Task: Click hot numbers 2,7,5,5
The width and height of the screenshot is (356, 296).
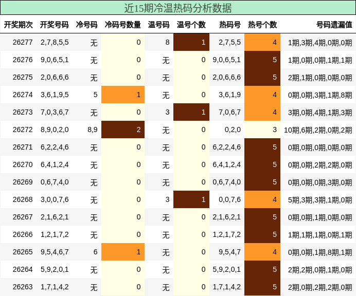Action: point(229,42)
